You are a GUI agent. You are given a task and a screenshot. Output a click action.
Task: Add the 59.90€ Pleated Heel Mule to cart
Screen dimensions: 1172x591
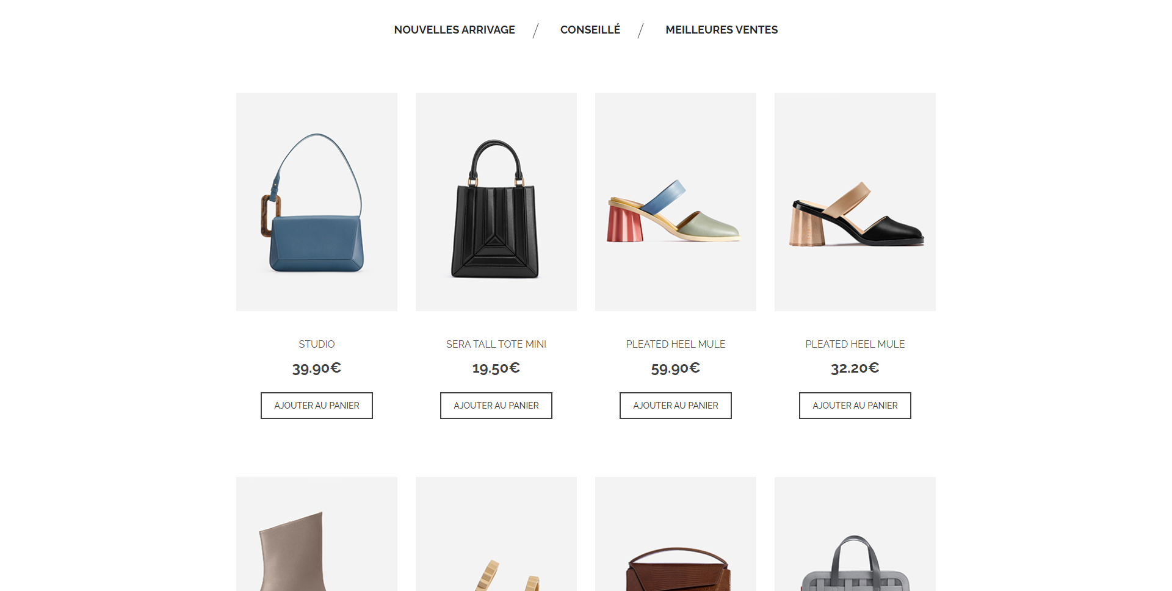(x=676, y=406)
